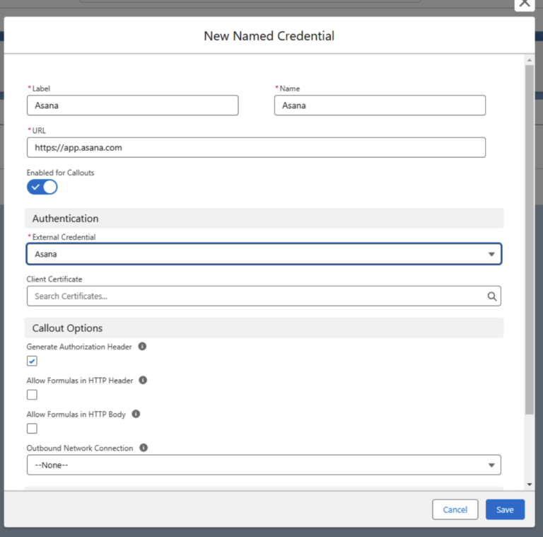Close the New Named Credential dialog

click(x=524, y=4)
